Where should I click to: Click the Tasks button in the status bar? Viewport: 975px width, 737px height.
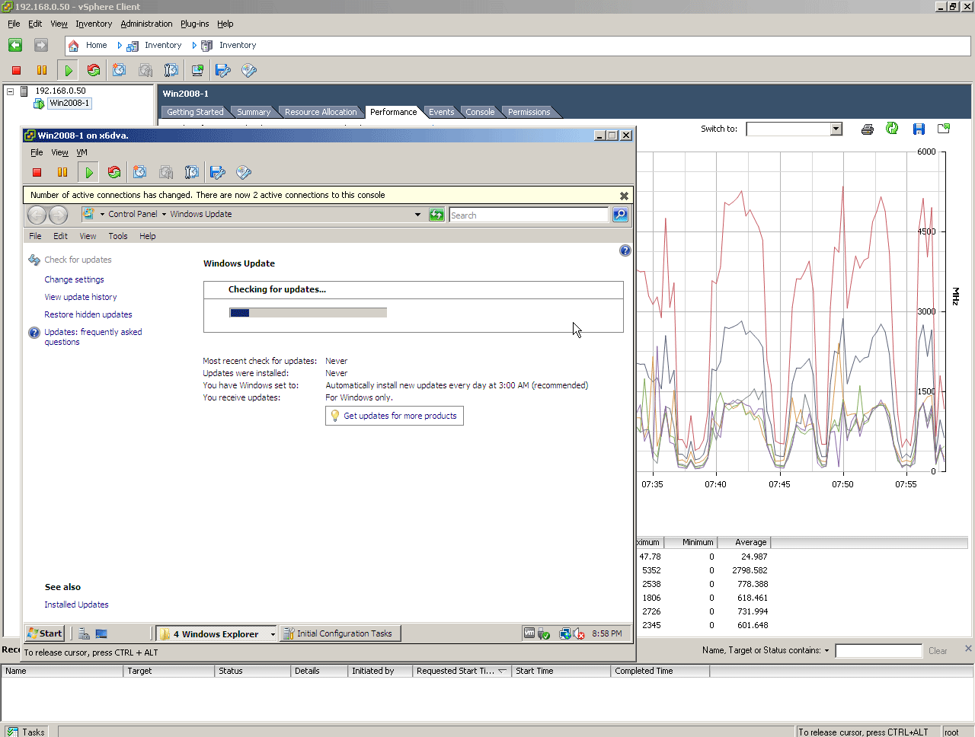(x=26, y=732)
